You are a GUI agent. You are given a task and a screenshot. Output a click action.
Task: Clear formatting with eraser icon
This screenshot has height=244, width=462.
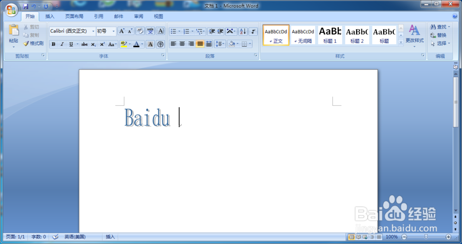[x=140, y=31]
